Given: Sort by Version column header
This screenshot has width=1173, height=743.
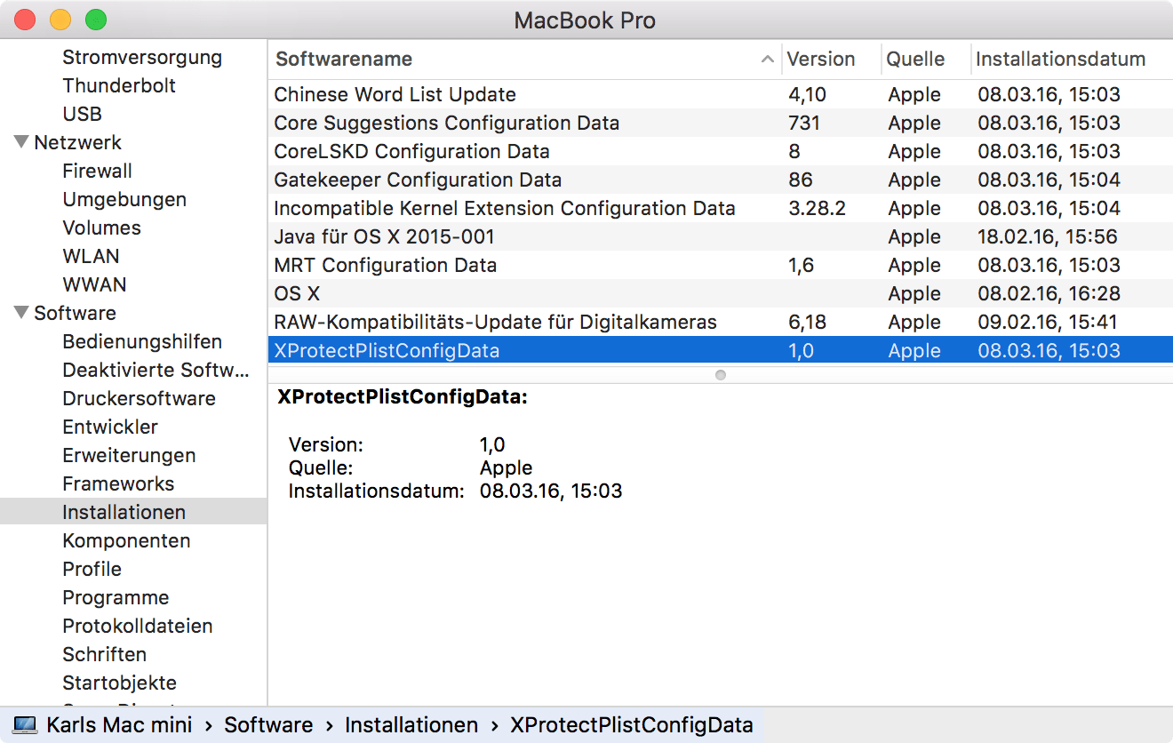Looking at the screenshot, I should pos(821,60).
